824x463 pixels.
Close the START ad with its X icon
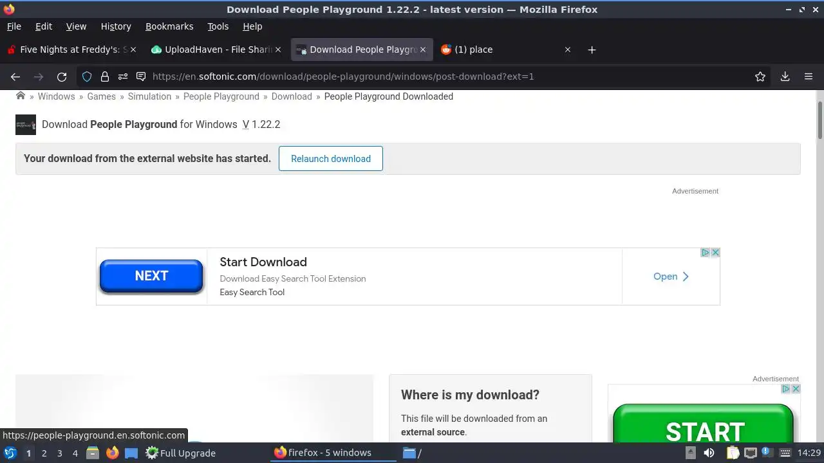click(796, 389)
